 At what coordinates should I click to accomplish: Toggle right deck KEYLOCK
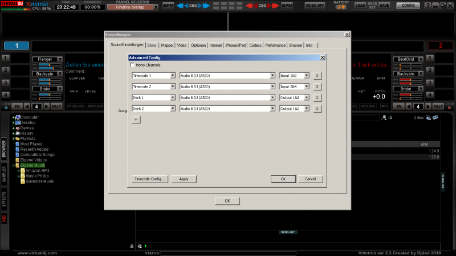pos(368,106)
